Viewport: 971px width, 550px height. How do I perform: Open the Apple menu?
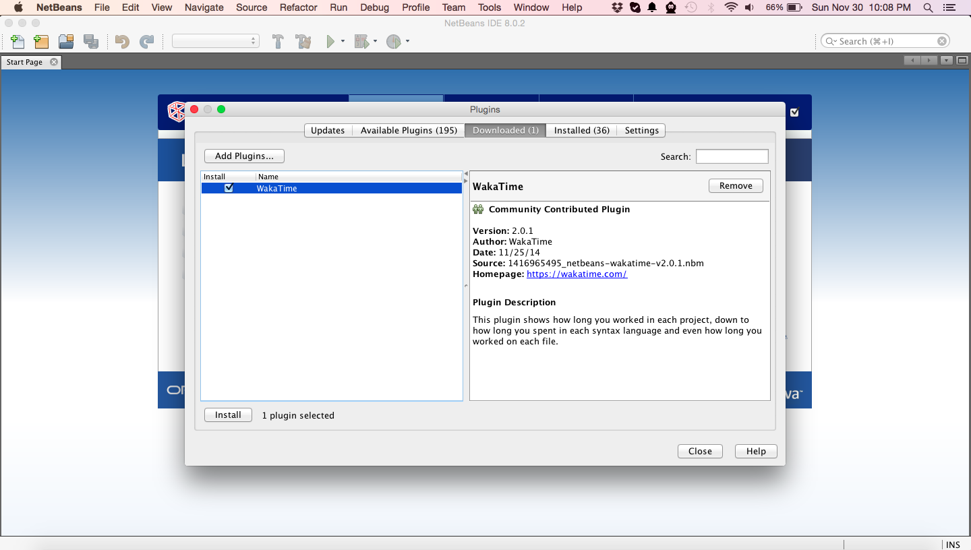tap(18, 7)
